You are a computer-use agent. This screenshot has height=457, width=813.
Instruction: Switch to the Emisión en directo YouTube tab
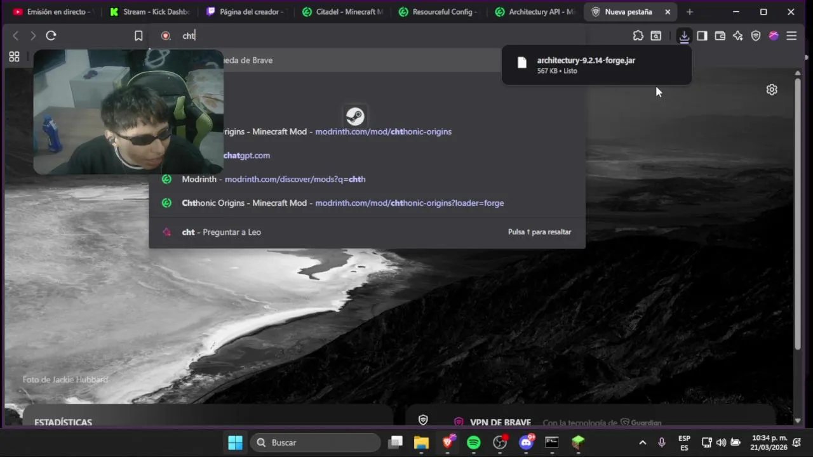coord(53,11)
